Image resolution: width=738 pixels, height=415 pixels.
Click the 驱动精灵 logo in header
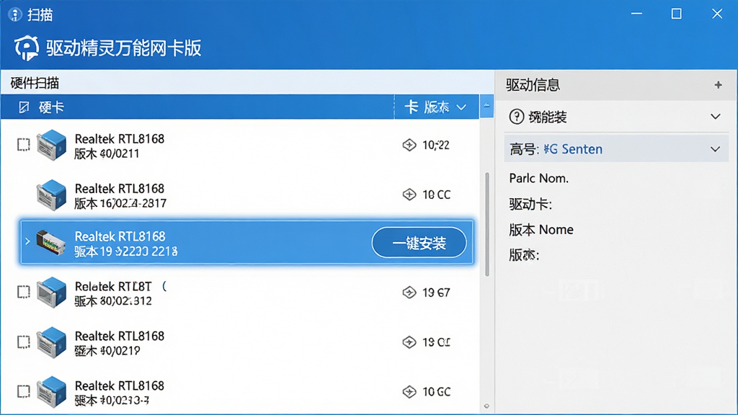[x=27, y=48]
